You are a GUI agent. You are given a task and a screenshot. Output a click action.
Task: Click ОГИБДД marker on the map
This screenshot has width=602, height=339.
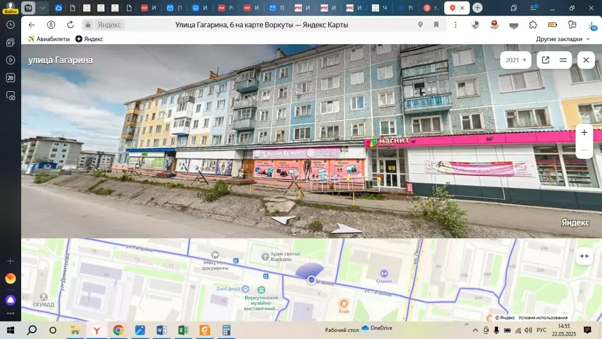click(x=44, y=301)
